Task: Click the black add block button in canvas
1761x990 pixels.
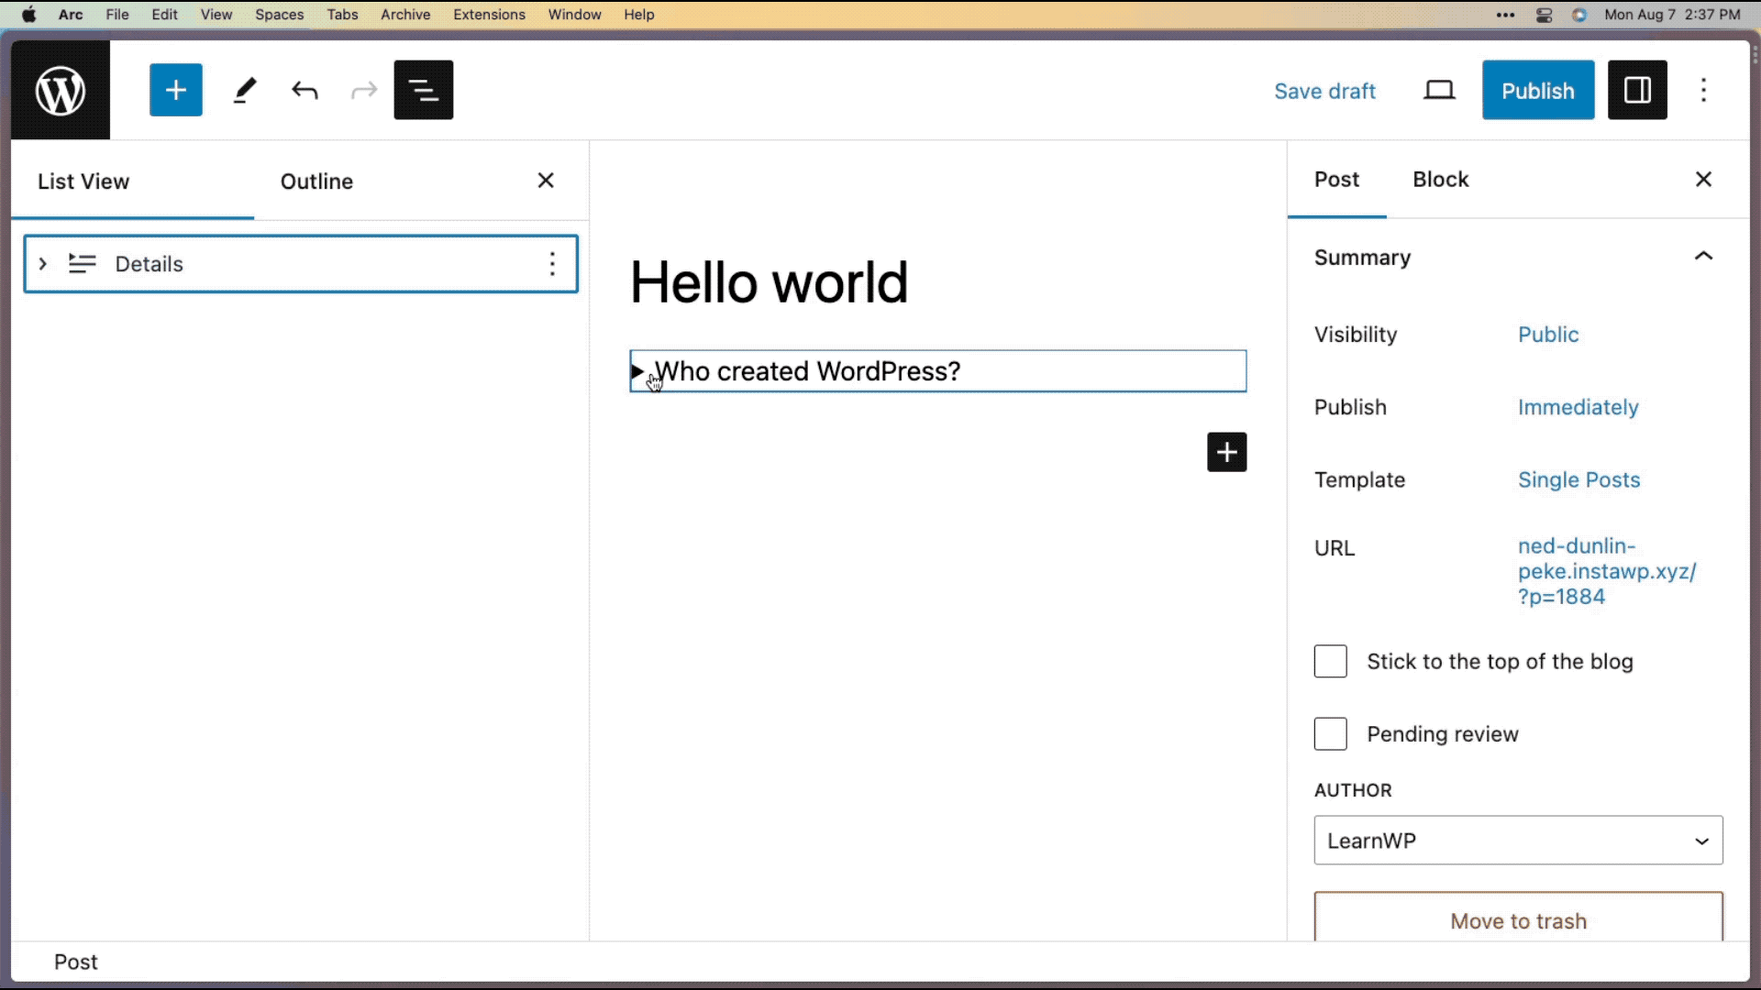Action: [1226, 452]
